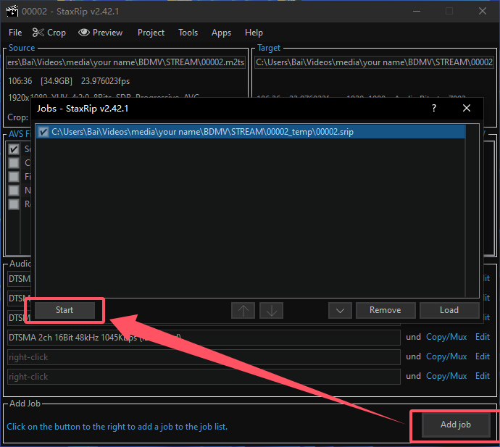Click the Crop scissors icon
This screenshot has height=447, width=500.
(38, 33)
